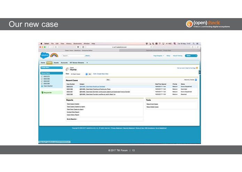Viewport: 242px width, 172px height.
Task: Click in the Salesforce search field
Action: 73,56
